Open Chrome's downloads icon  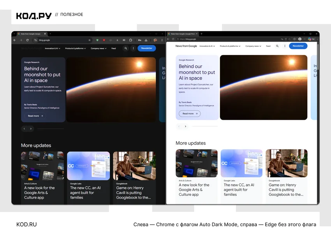coord(146,40)
